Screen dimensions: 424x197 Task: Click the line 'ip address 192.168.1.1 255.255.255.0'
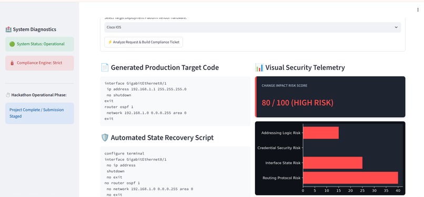tap(146, 89)
